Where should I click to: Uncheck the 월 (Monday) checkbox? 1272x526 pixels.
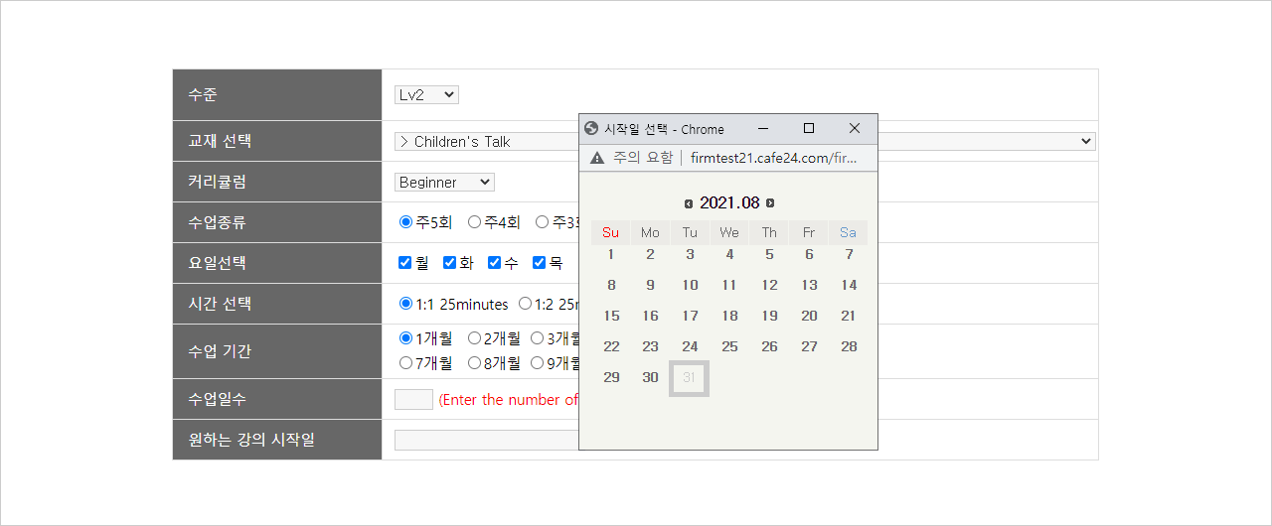(x=405, y=263)
